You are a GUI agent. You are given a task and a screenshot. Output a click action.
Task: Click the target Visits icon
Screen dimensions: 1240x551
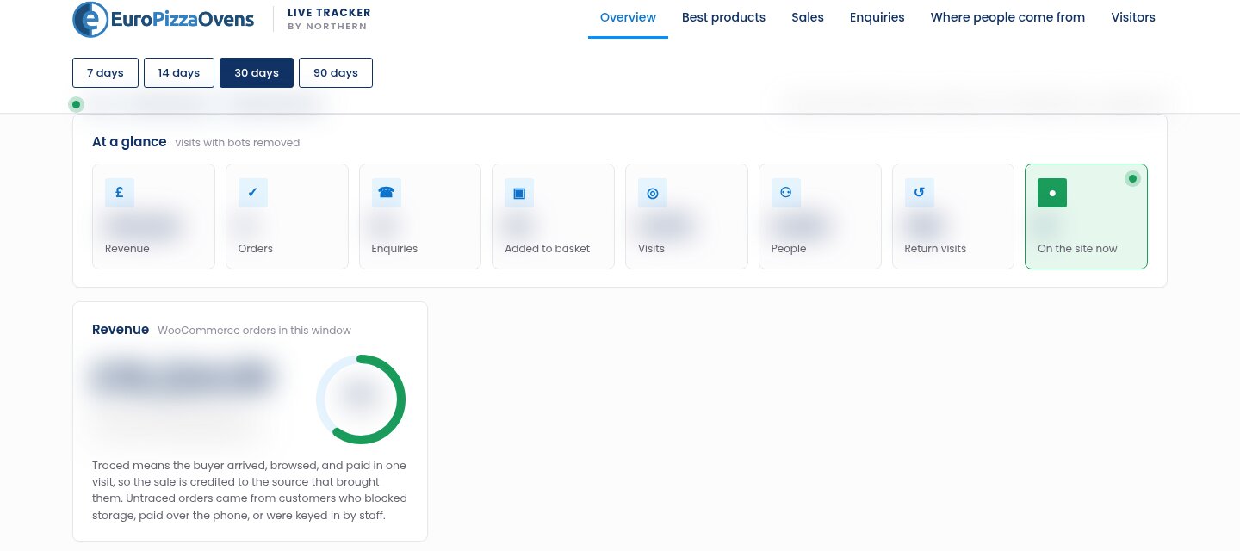pyautogui.click(x=653, y=193)
